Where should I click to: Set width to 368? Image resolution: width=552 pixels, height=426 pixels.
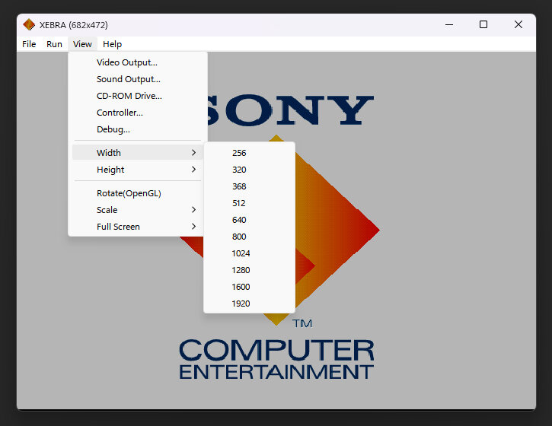click(x=249, y=186)
